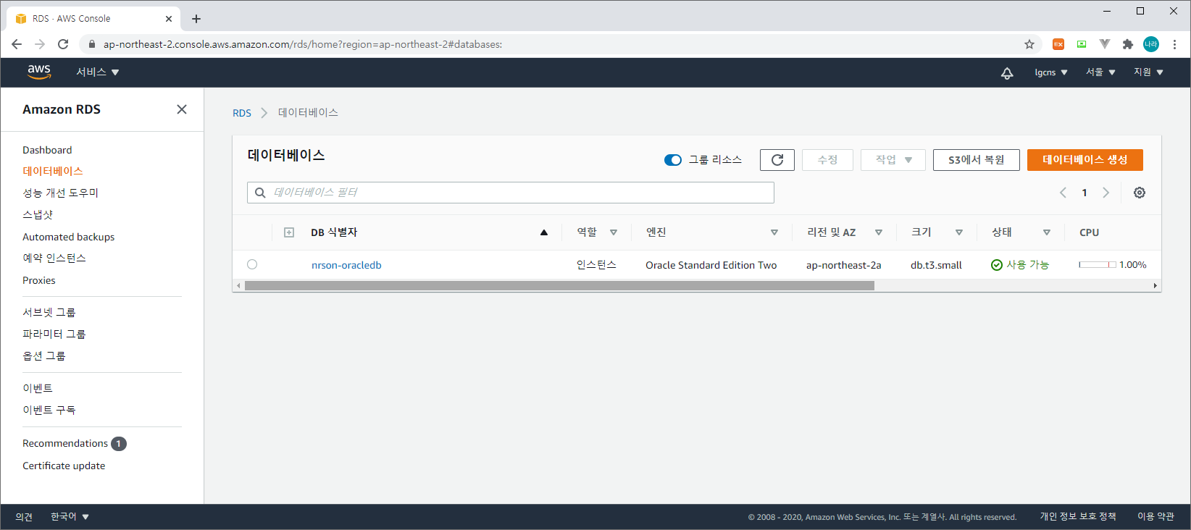
Task: Sort by the 리전 및 AZ column
Action: pyautogui.click(x=879, y=232)
